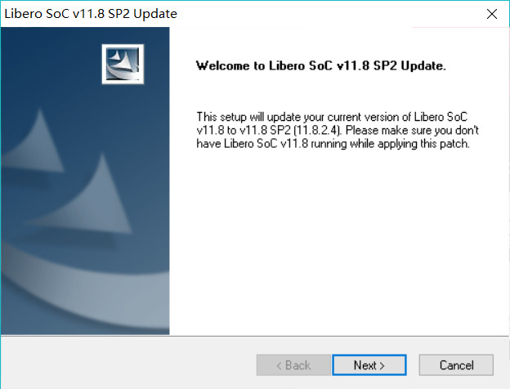Cancel the Libero SoC update setup
This screenshot has width=510, height=389.
(456, 365)
